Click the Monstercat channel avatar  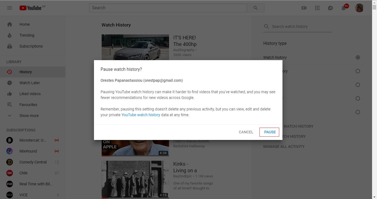pos(10,140)
